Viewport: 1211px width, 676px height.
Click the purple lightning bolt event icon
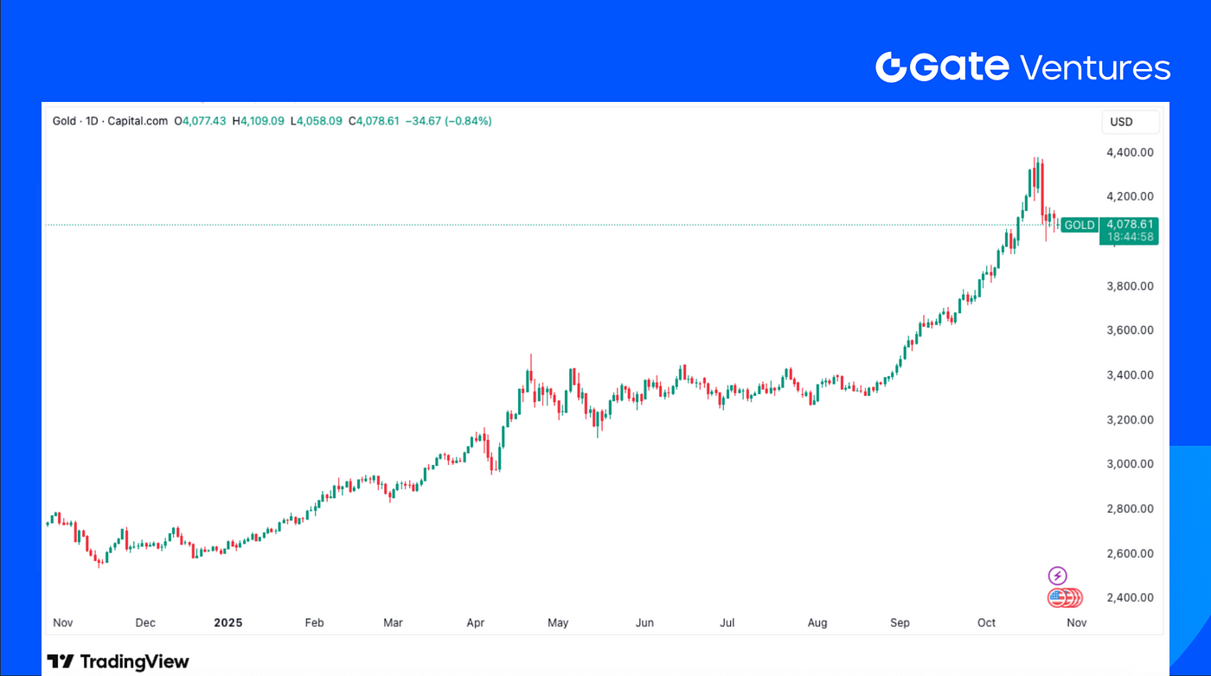1057,576
